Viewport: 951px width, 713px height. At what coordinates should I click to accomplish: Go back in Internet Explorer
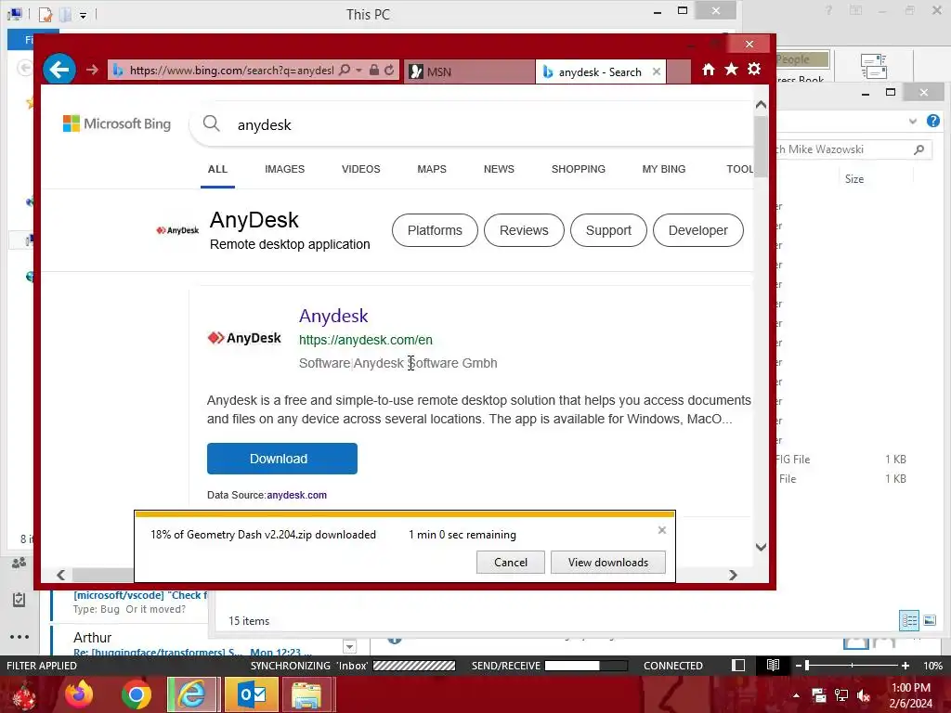(59, 70)
